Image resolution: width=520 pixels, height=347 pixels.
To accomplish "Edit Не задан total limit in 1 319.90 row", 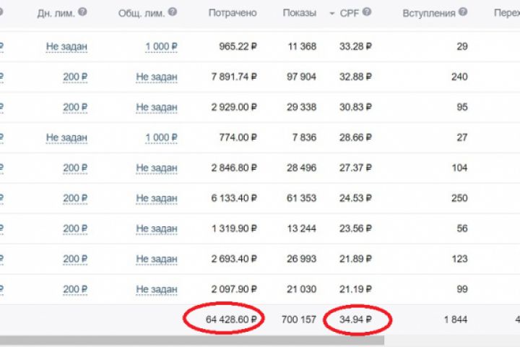I will point(157,228).
